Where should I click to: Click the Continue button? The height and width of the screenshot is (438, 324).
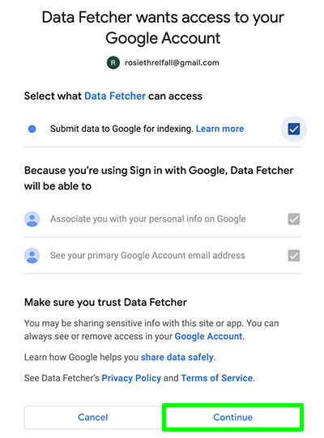point(232,417)
